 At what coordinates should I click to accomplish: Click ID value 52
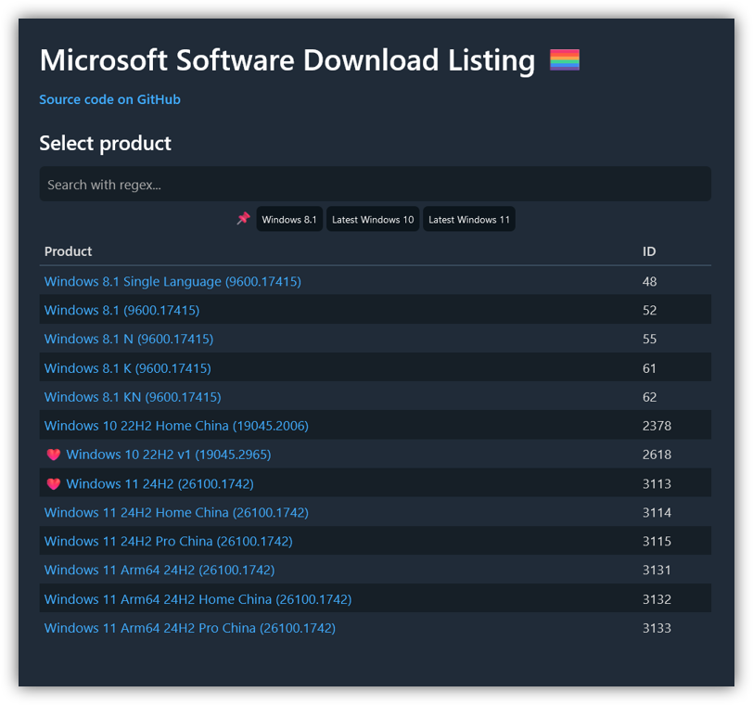tap(650, 310)
